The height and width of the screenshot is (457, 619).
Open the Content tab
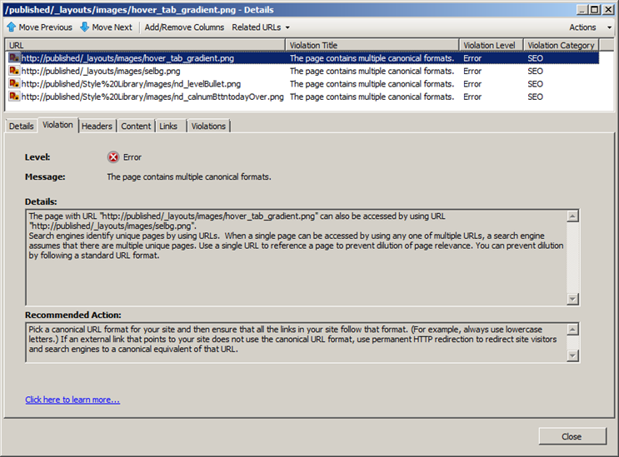tap(136, 127)
